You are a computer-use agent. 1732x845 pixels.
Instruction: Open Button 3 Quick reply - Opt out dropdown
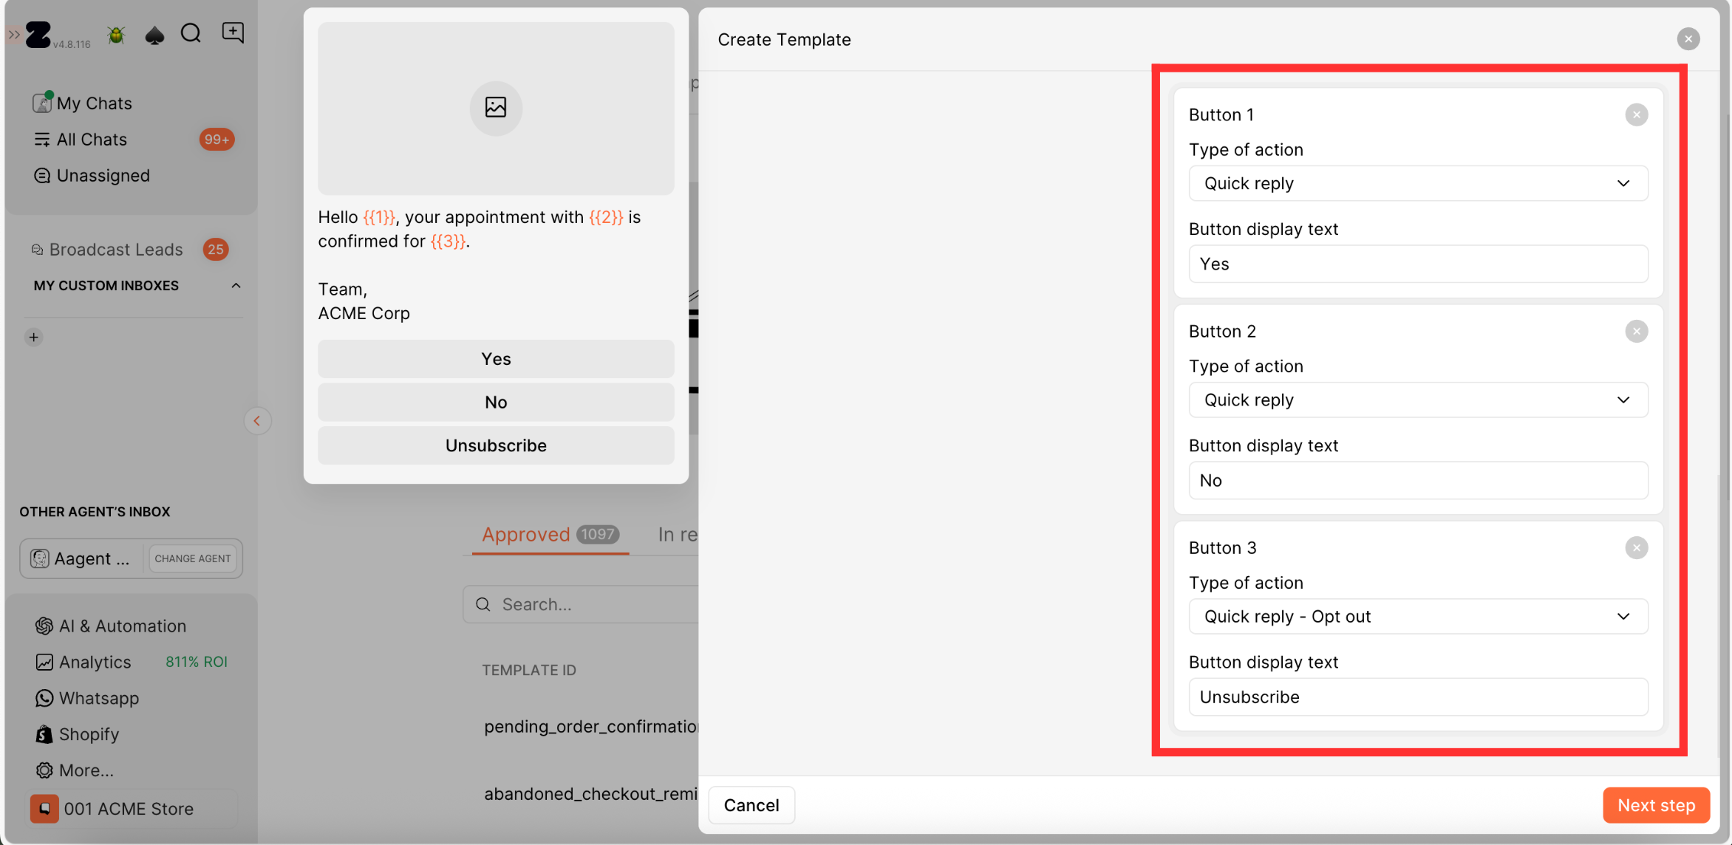[1417, 616]
